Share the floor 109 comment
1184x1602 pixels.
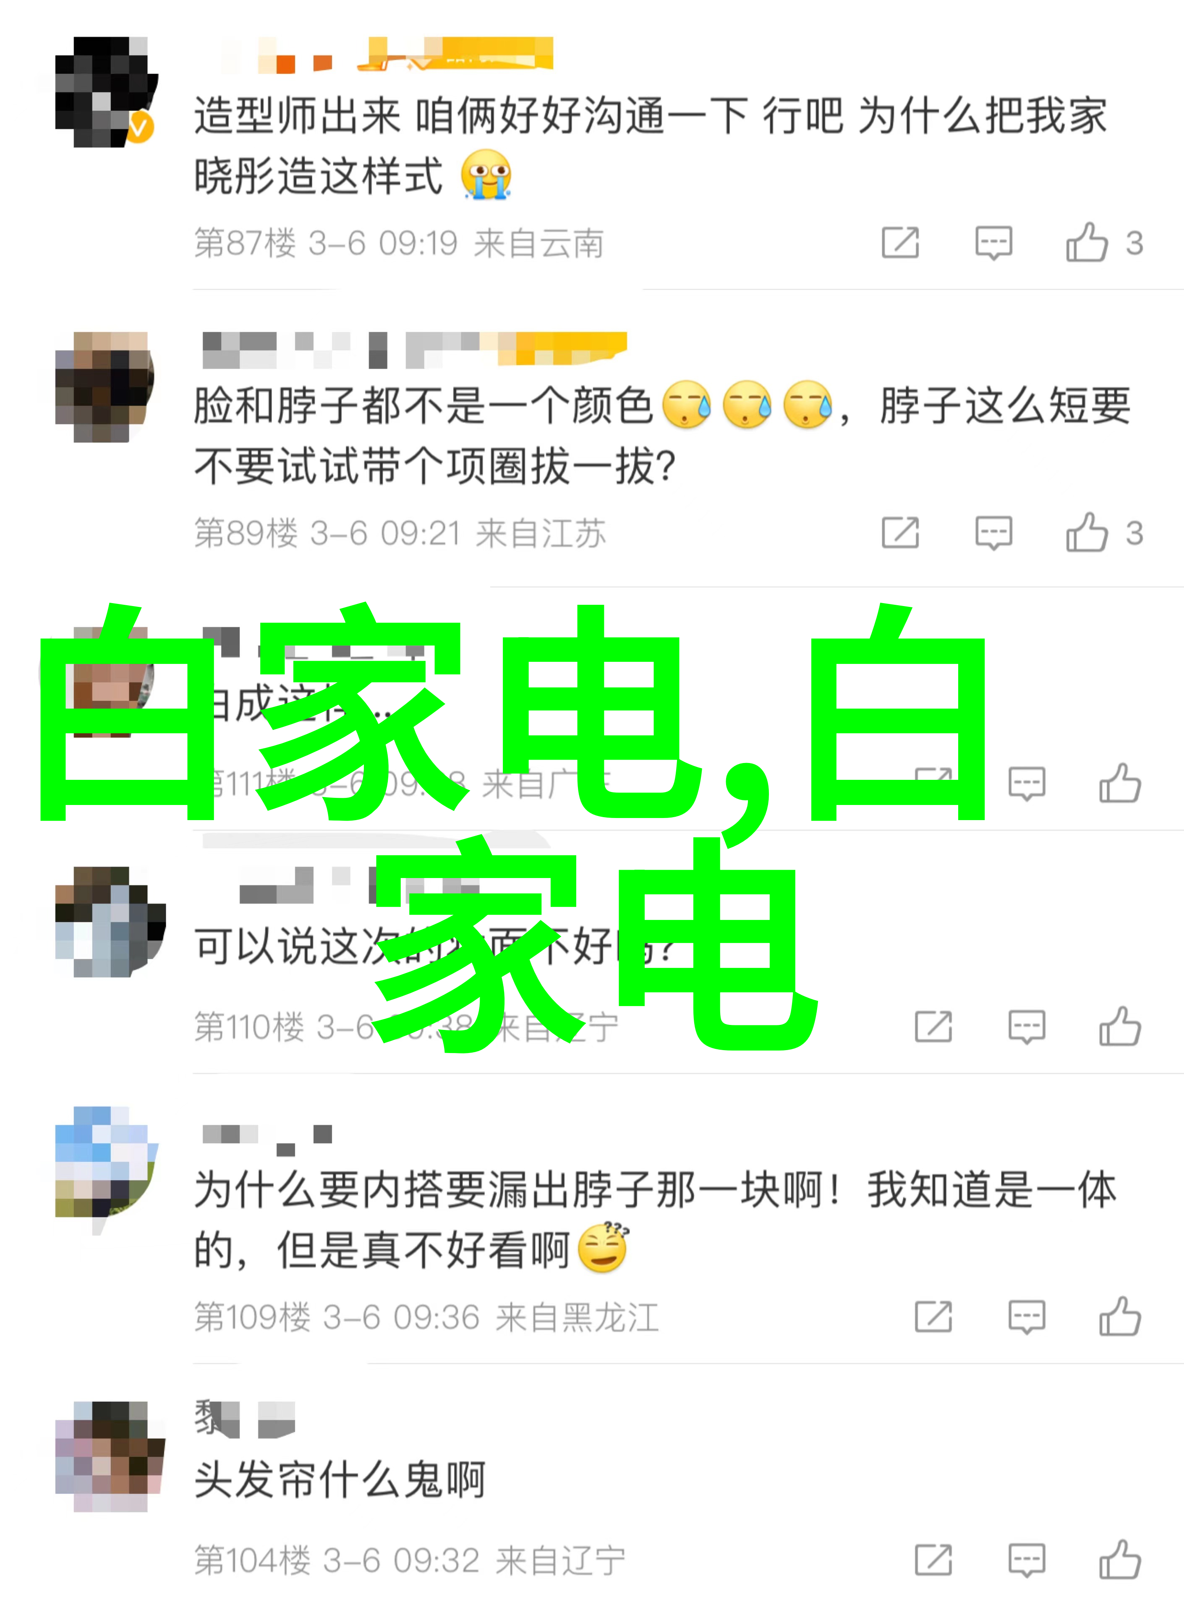click(x=933, y=1317)
